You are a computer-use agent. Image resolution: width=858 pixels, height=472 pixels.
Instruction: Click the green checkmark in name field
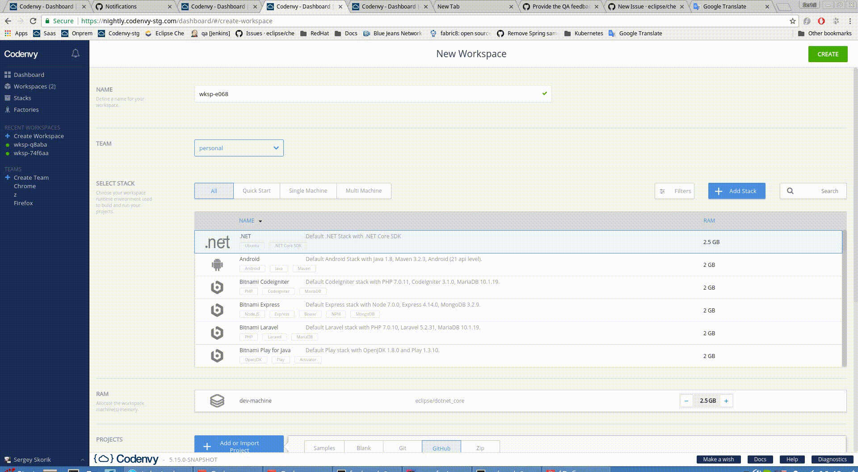click(x=545, y=93)
